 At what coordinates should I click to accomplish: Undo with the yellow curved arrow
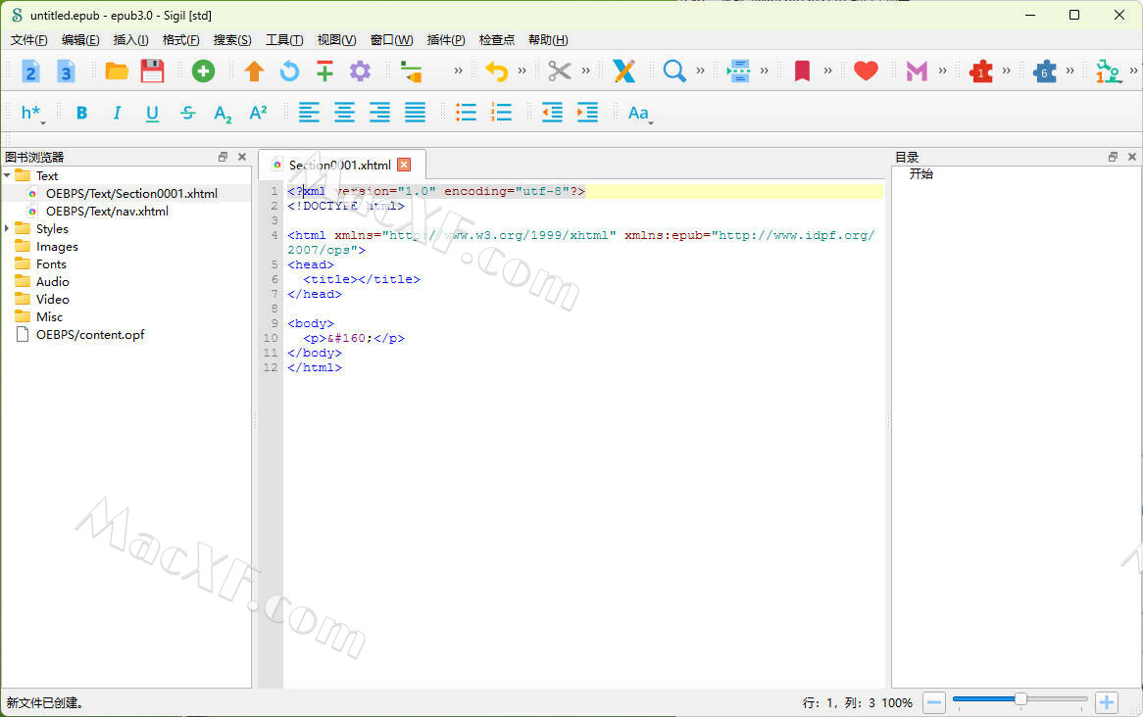coord(496,71)
